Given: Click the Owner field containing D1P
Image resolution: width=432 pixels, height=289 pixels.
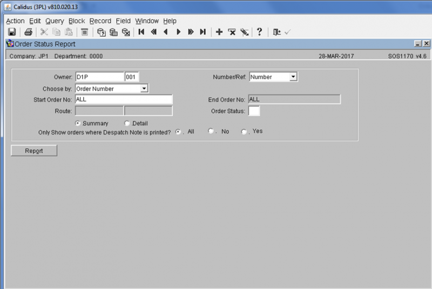Looking at the screenshot, I should pos(99,77).
